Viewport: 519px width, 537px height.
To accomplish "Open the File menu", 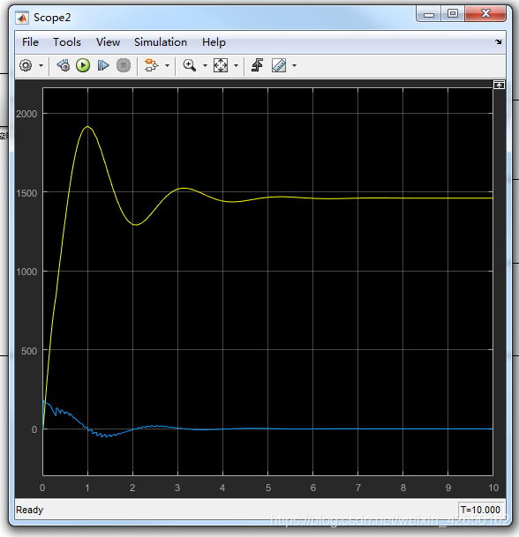I will pos(30,42).
